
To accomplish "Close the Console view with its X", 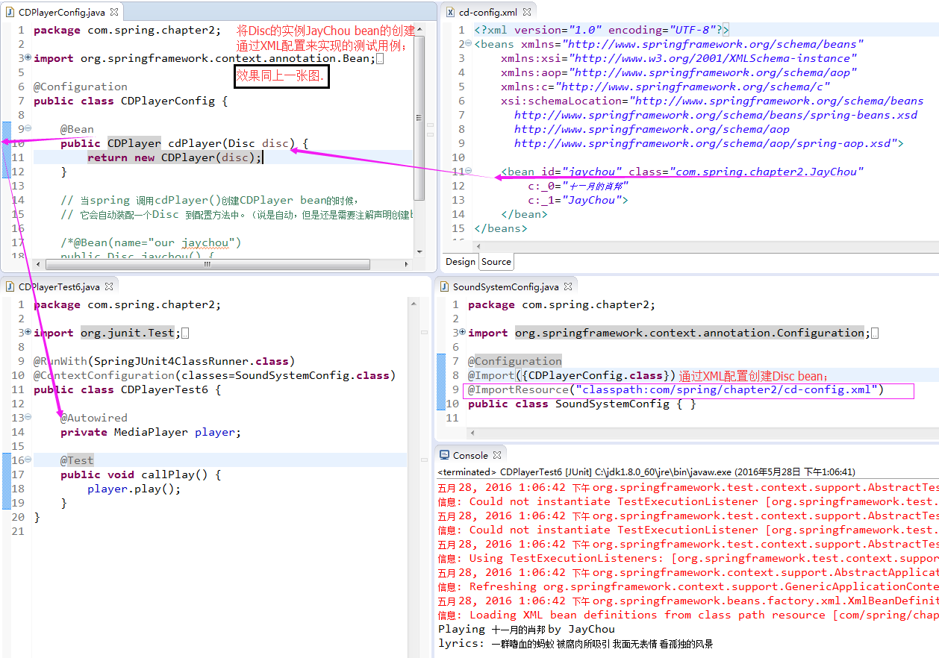I will click(497, 455).
